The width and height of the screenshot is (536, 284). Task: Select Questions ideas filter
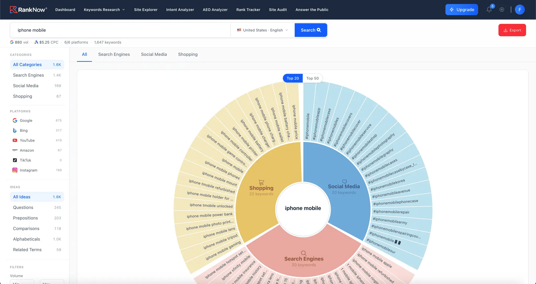point(37,207)
